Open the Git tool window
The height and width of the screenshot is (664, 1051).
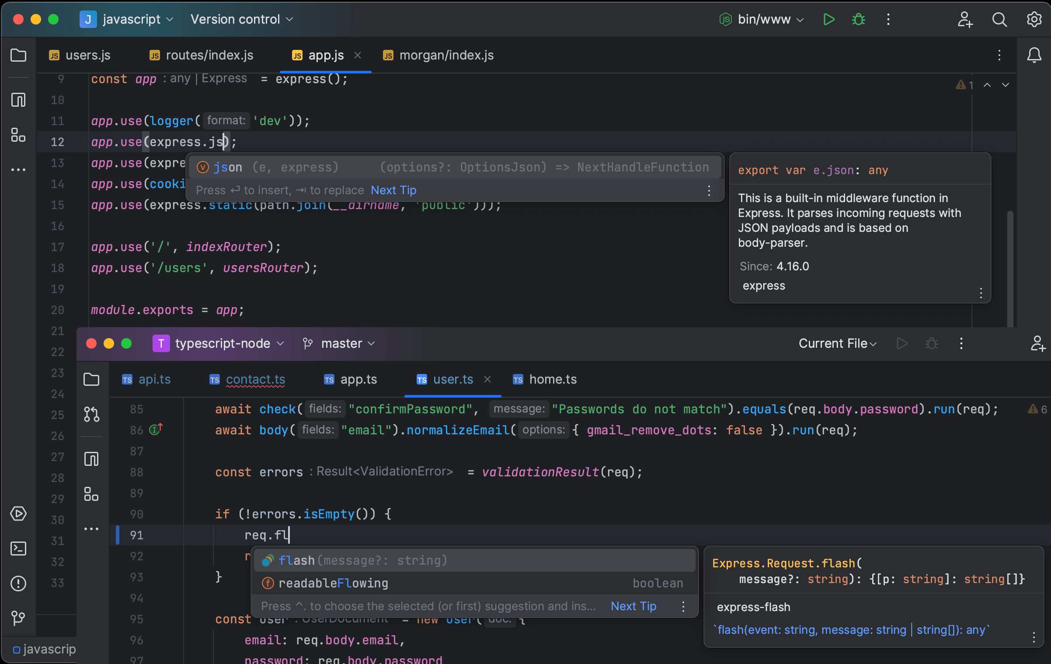[x=18, y=619]
